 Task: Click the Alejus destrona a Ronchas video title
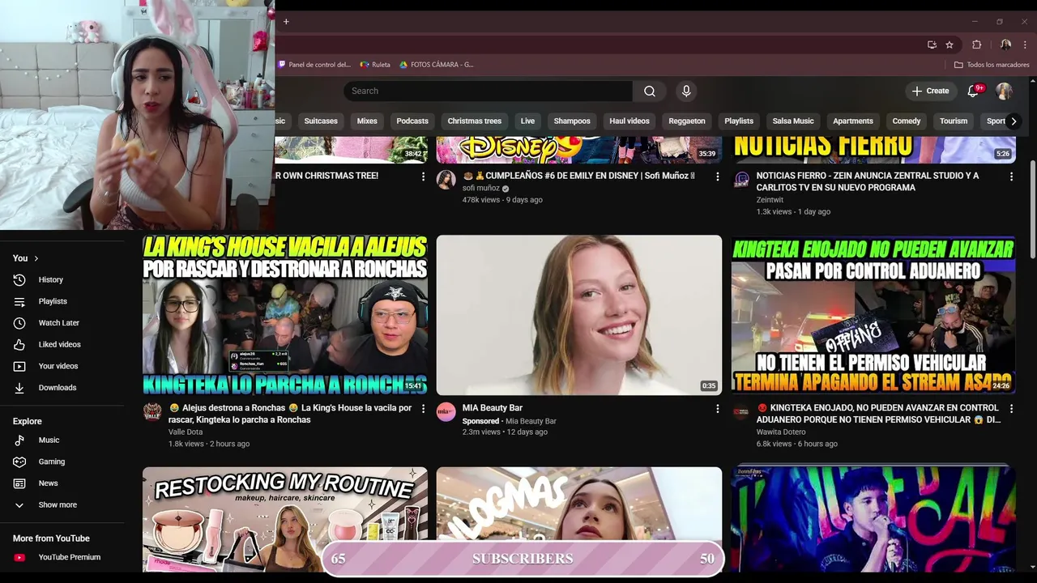click(x=290, y=414)
